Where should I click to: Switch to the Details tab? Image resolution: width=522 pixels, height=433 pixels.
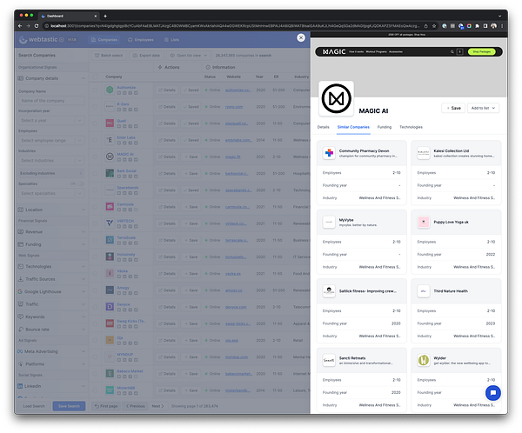323,127
